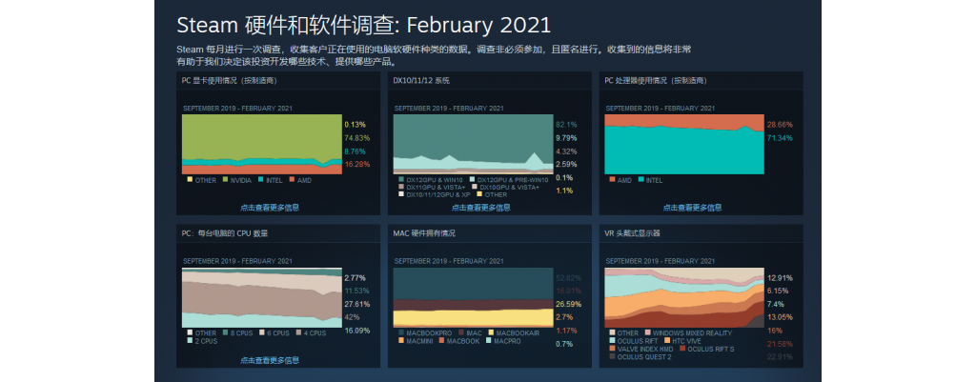The image size is (976, 382).
Task: Open more info link under PC 处理器使用情况 chart
Action: pyautogui.click(x=692, y=208)
